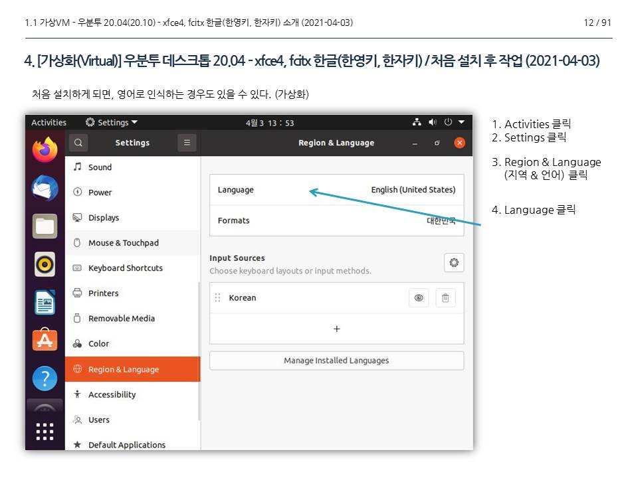This screenshot has height=478, width=638.
Task: Click the volume icon in top bar
Action: [433, 122]
